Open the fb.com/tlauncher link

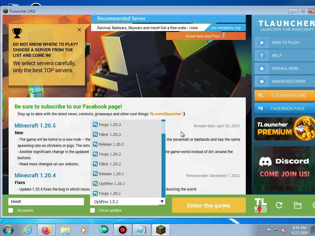(x=165, y=114)
